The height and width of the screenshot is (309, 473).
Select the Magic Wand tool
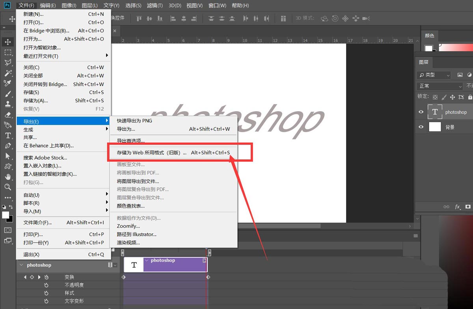pyautogui.click(x=8, y=73)
